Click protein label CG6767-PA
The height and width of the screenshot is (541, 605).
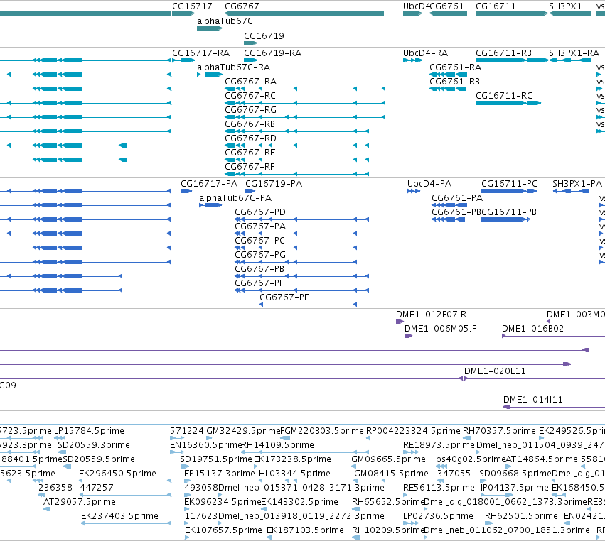point(260,226)
